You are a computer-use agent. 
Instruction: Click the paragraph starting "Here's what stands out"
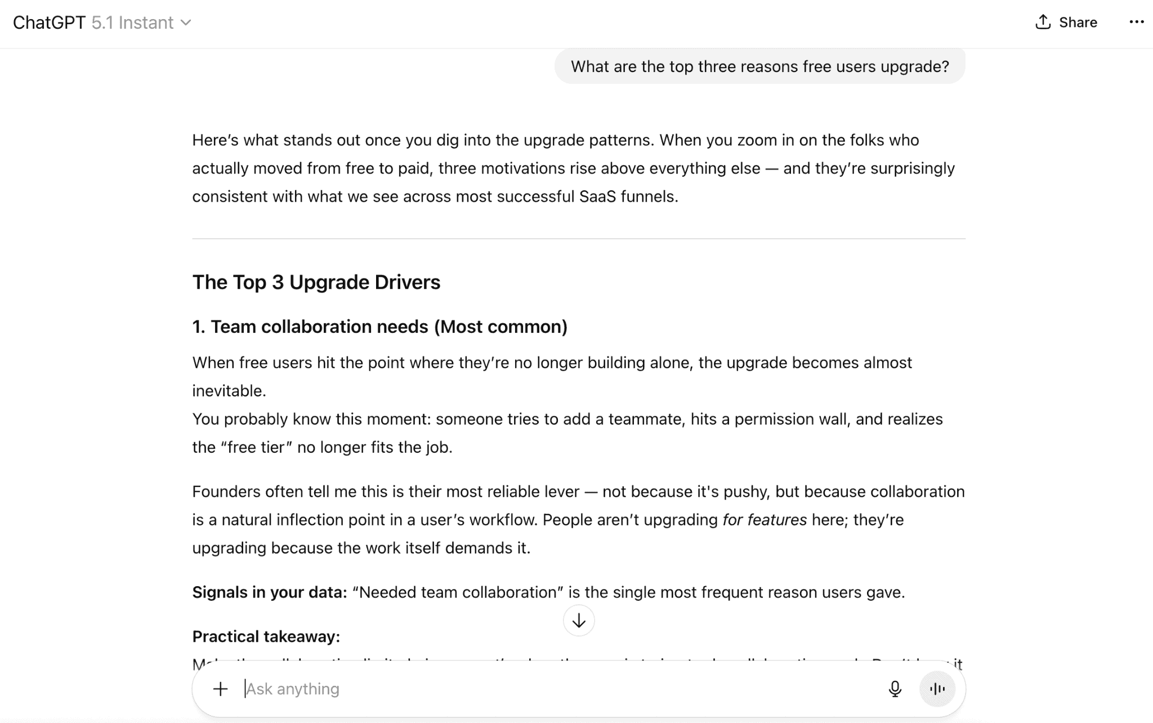click(573, 168)
